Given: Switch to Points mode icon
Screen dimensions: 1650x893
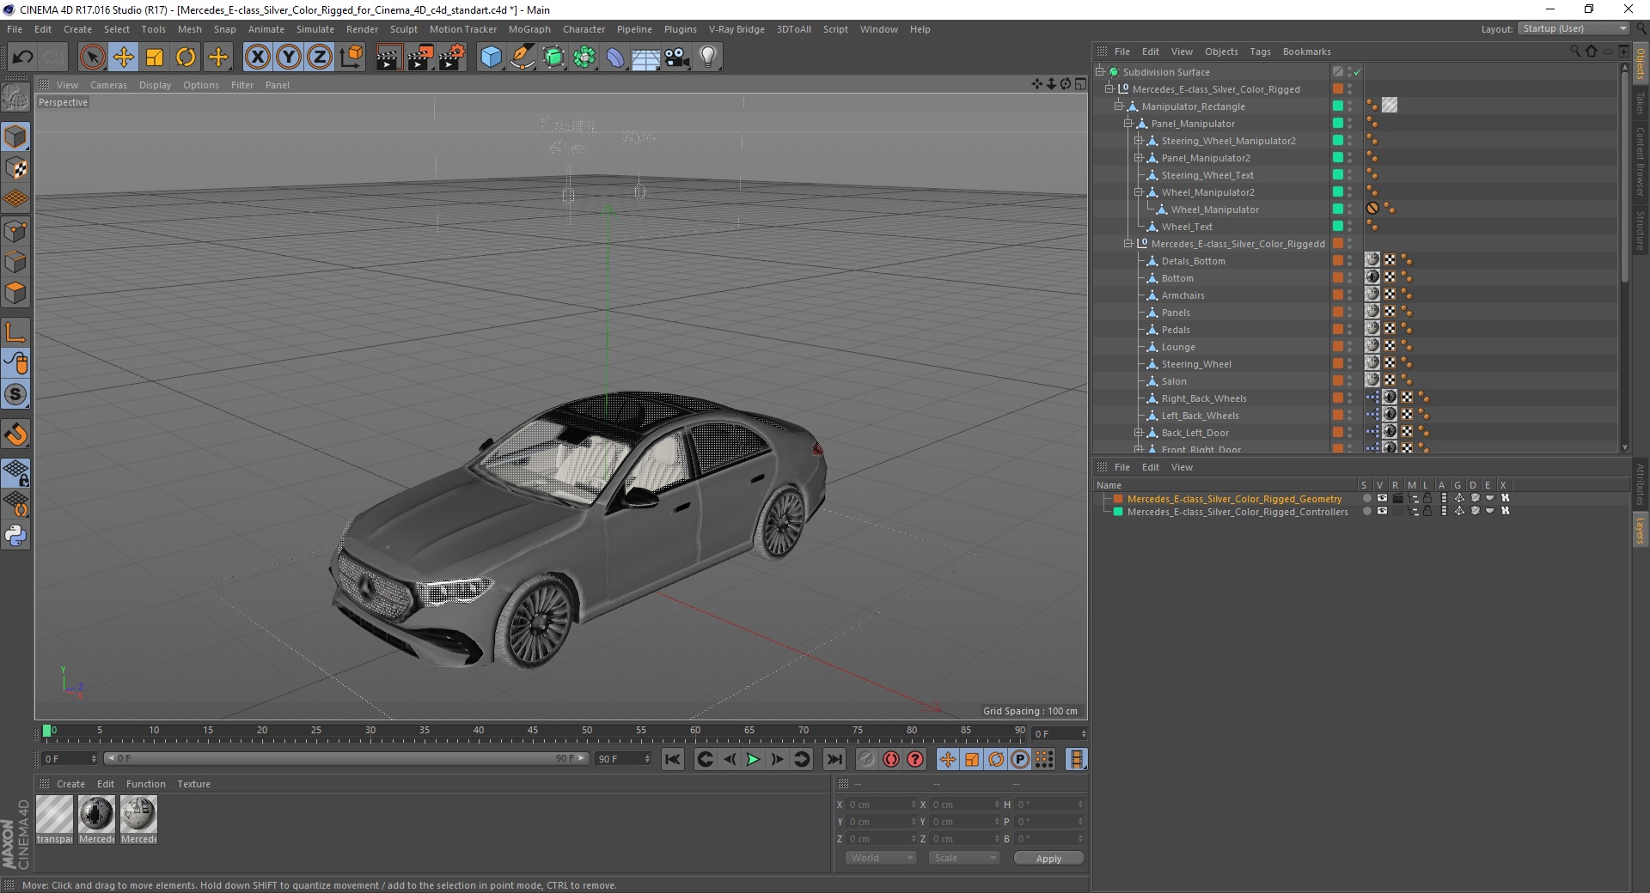Looking at the screenshot, I should (15, 231).
